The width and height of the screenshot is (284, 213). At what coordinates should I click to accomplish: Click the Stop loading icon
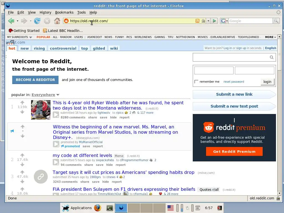click(x=47, y=21)
